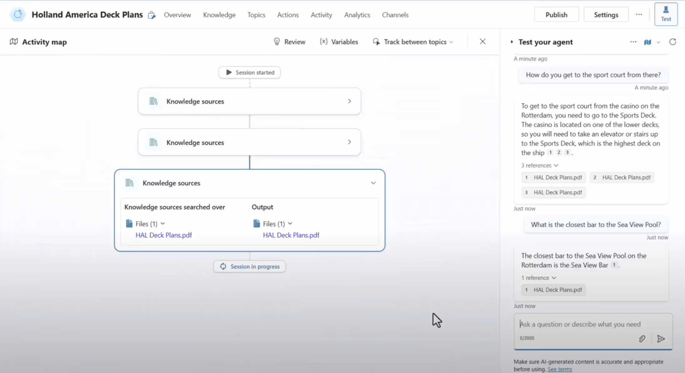Screen dimensions: 685x373
Task: Click the edit agent icon beside title
Action: [151, 15]
